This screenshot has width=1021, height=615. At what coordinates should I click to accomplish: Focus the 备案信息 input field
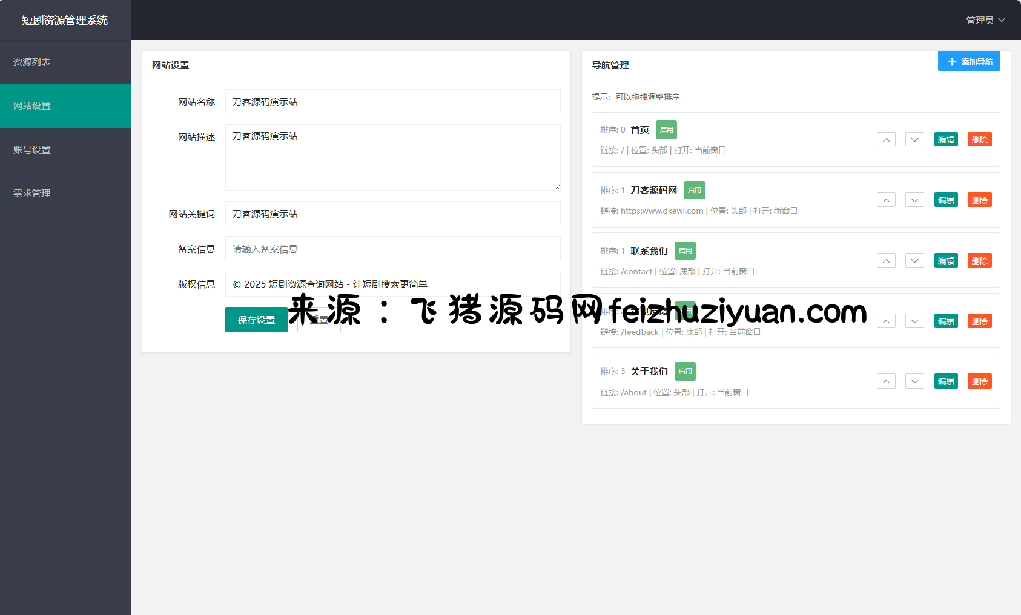[392, 249]
